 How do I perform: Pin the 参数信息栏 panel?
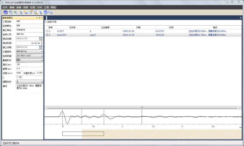point(39,18)
